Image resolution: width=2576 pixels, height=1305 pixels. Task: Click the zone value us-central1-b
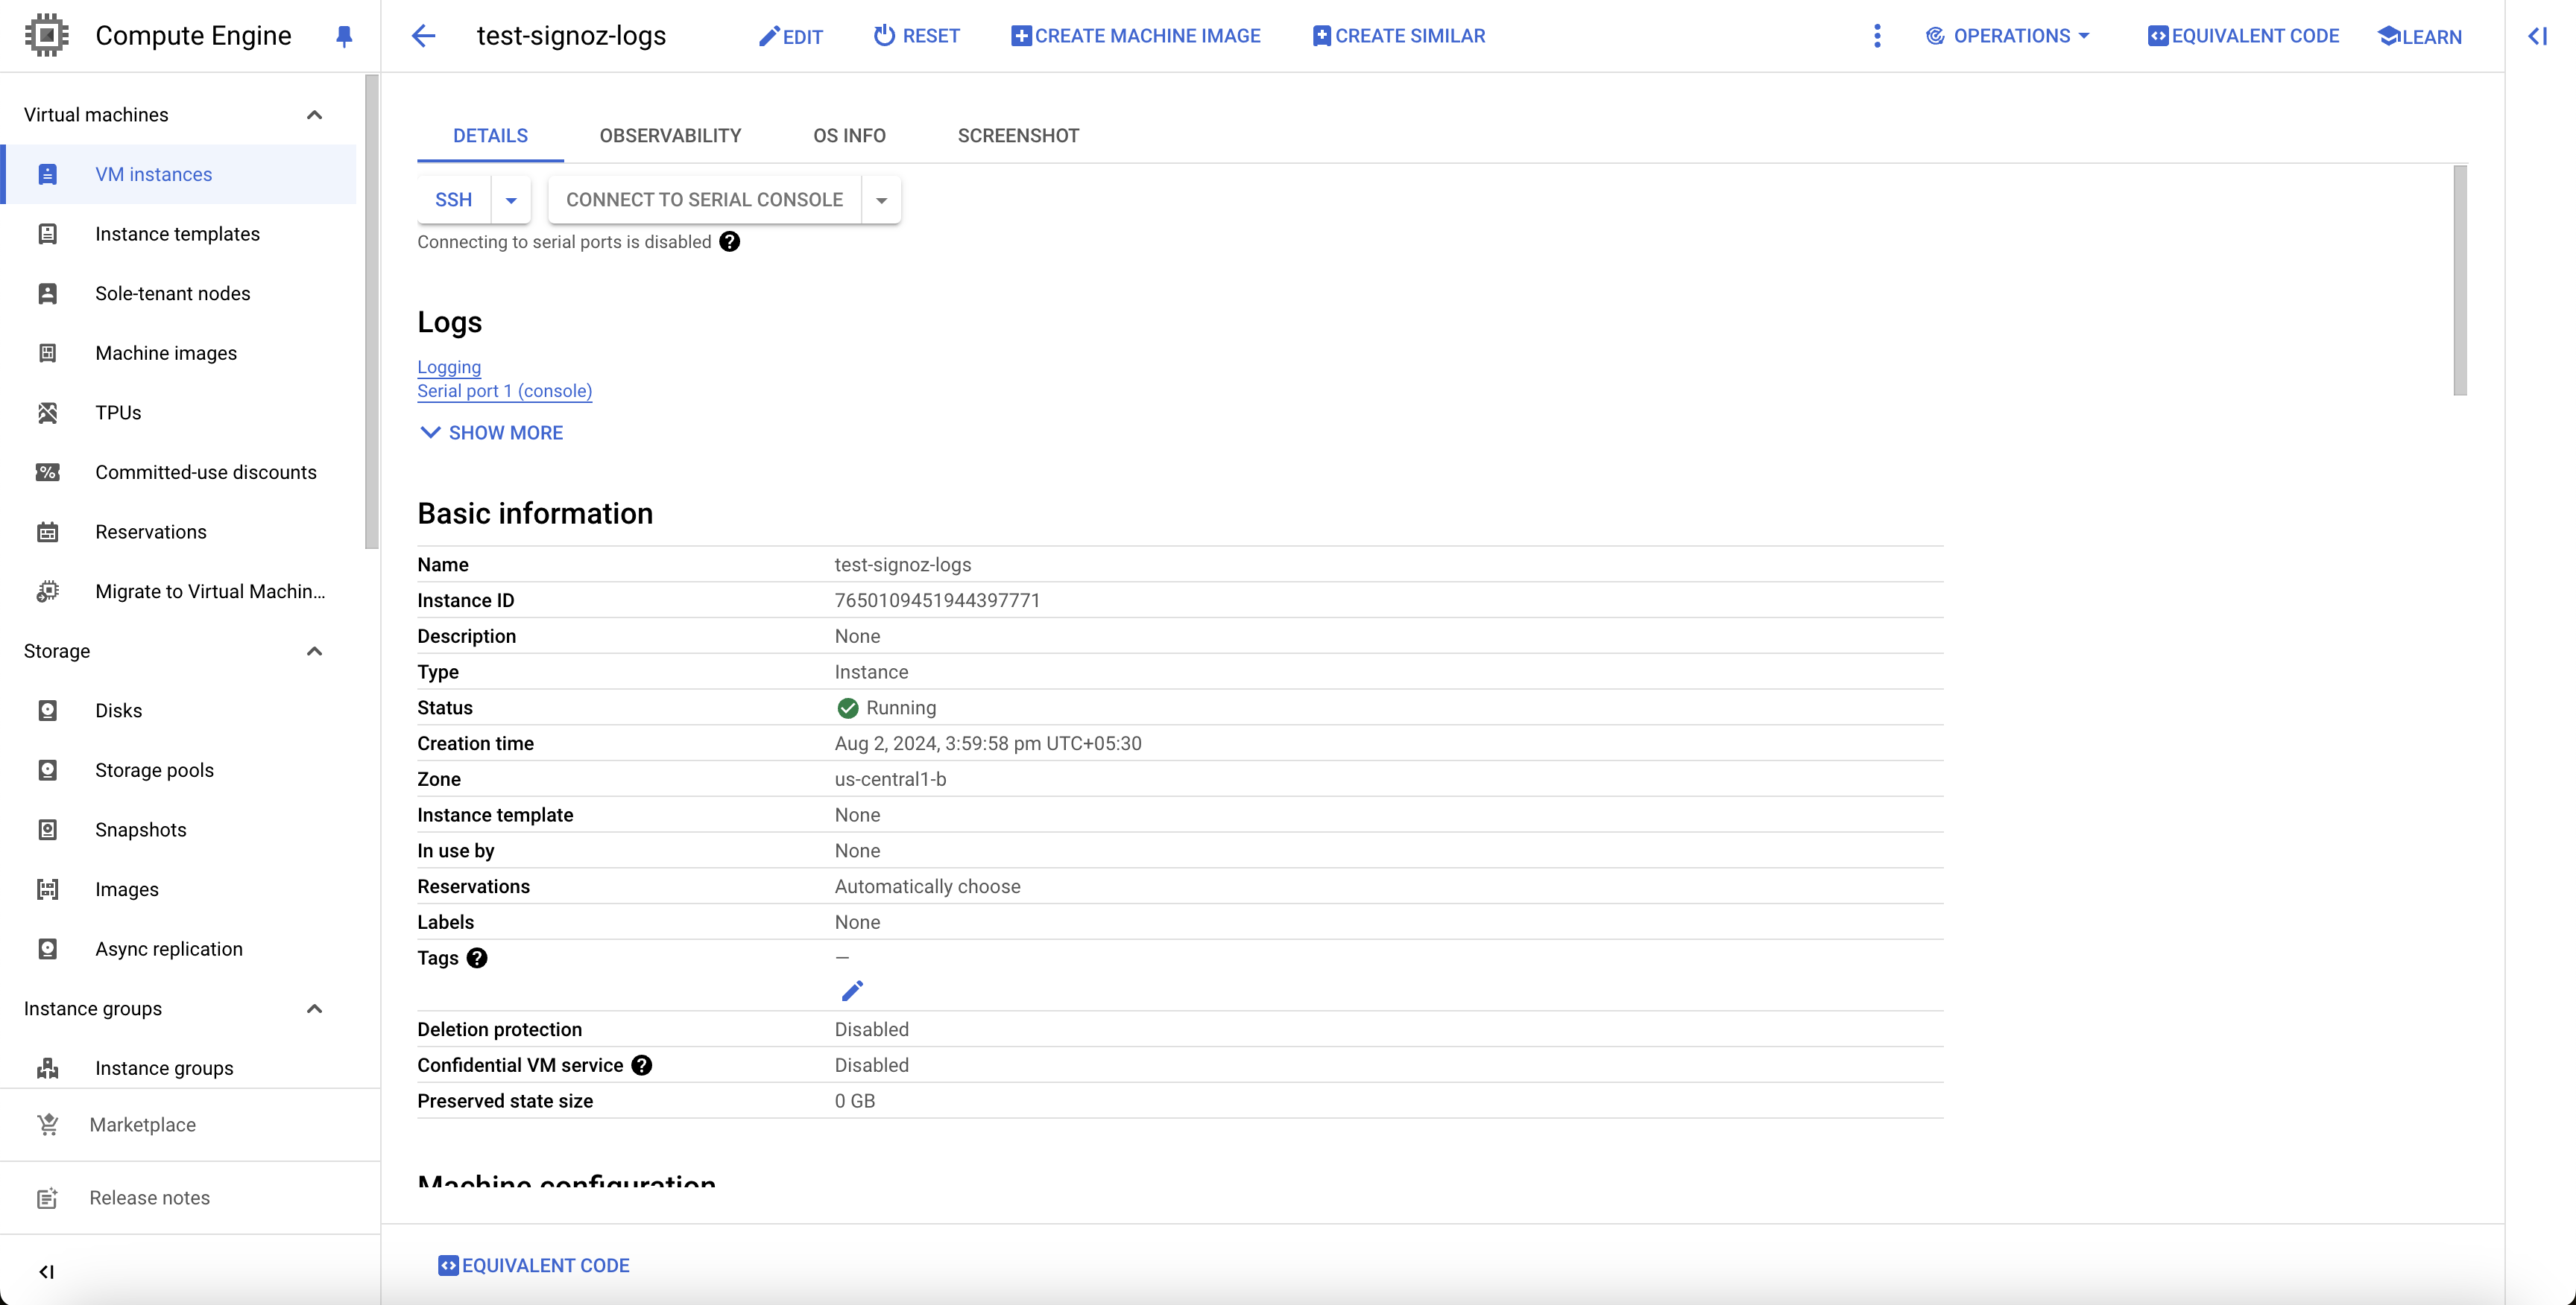tap(890, 779)
